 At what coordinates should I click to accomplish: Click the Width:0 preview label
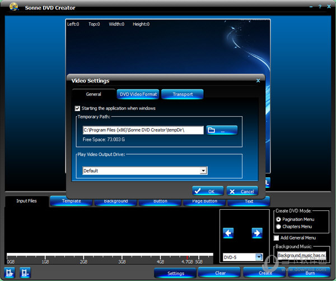(x=116, y=24)
